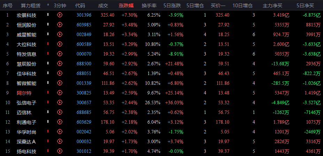The height and width of the screenshot is (156, 323).
Task: Click the +7.30% change value
Action: (130, 15)
